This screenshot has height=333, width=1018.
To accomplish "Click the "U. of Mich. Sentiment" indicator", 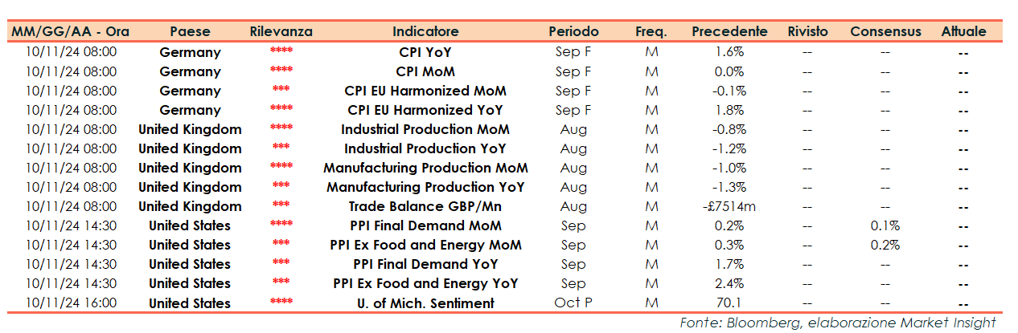I will click(x=425, y=303).
